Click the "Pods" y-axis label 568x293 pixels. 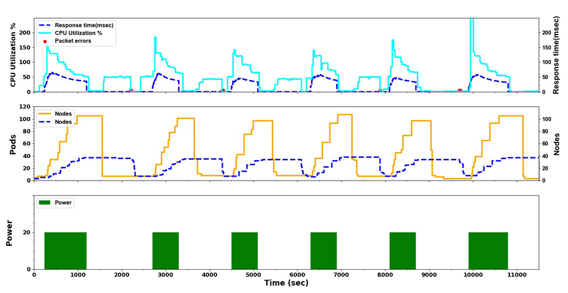click(x=12, y=144)
